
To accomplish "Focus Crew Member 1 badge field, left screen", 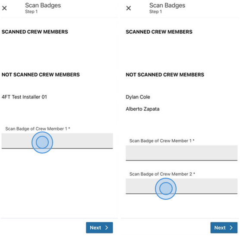I will (x=57, y=141).
